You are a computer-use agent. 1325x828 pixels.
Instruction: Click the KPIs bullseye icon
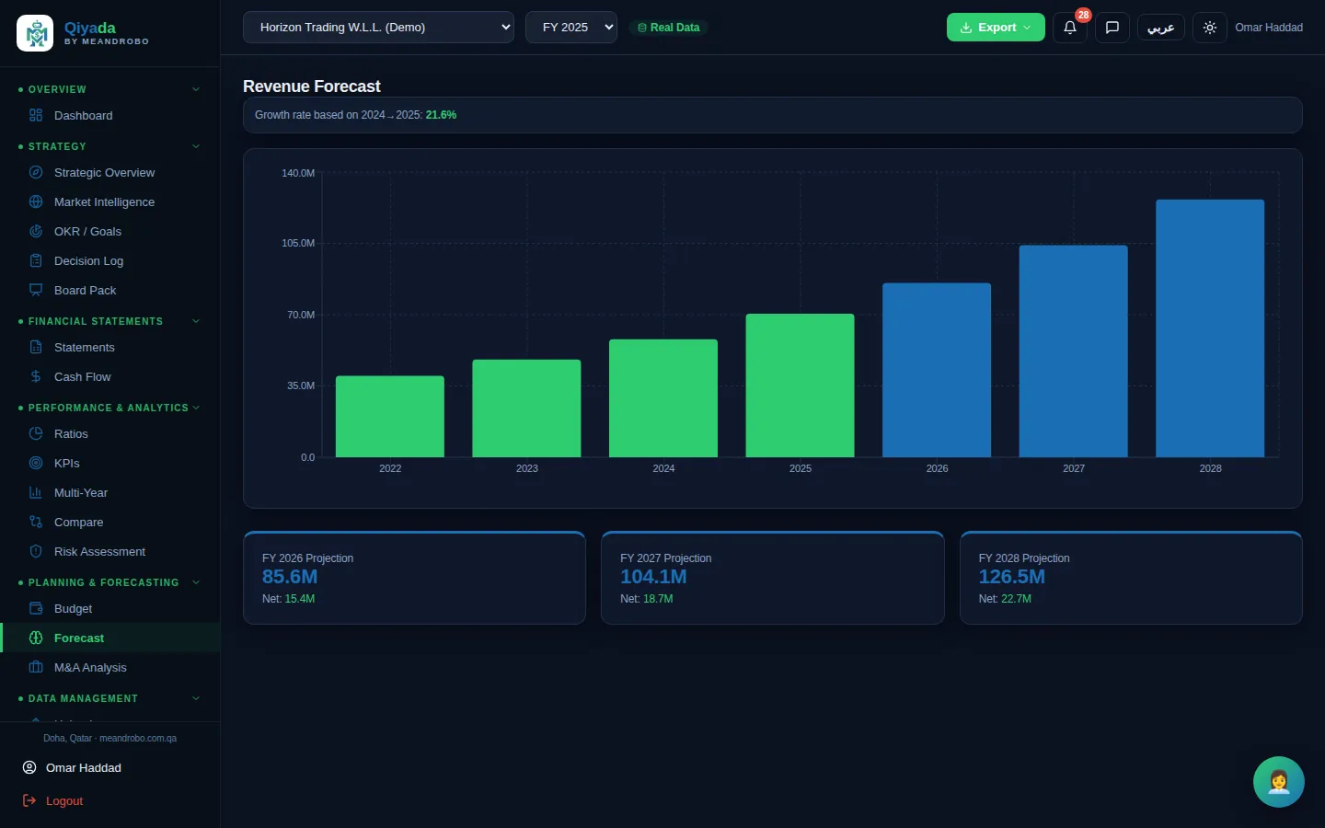(x=36, y=463)
